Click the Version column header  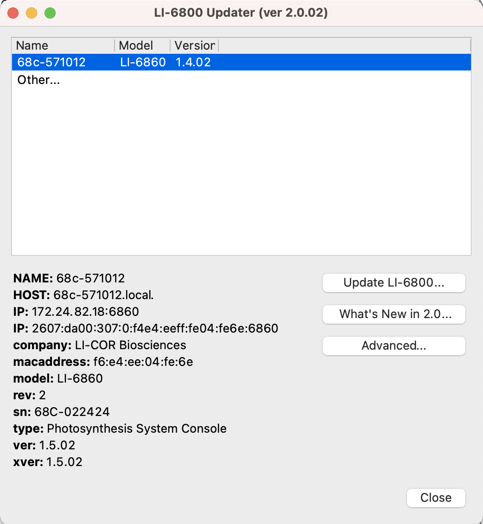click(194, 45)
